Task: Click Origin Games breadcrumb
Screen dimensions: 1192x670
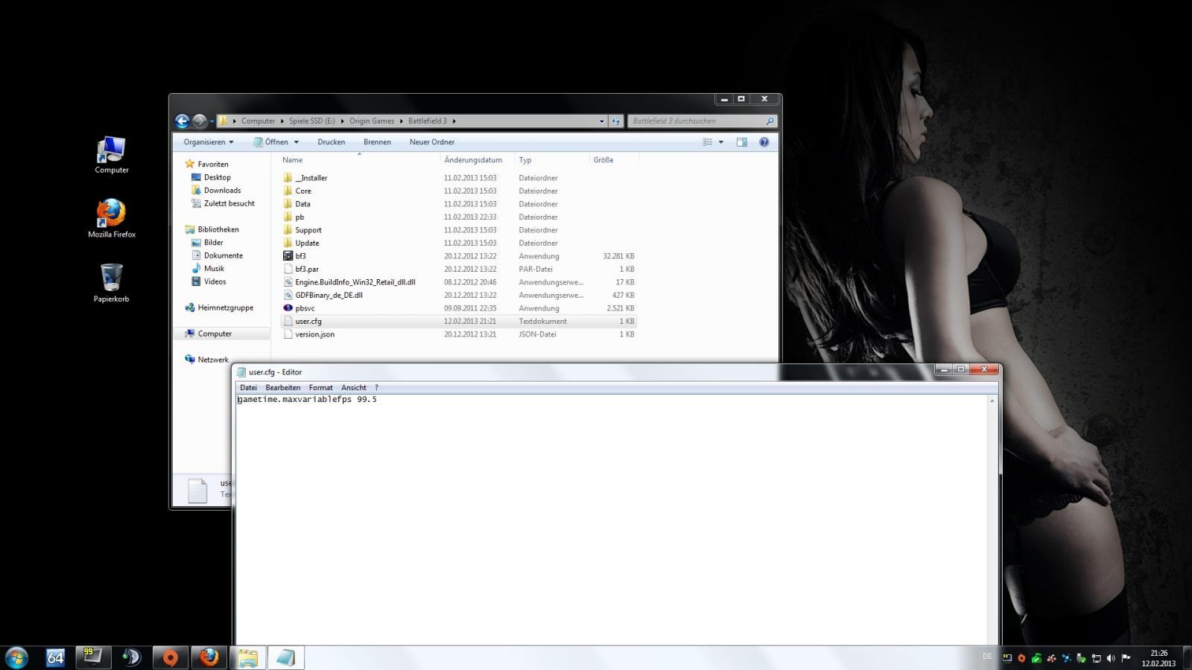Action: (x=372, y=121)
